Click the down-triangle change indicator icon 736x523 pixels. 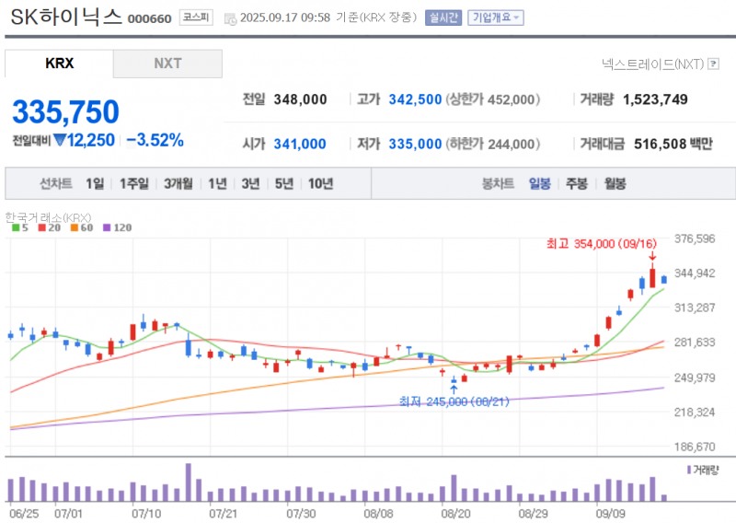[x=59, y=140]
